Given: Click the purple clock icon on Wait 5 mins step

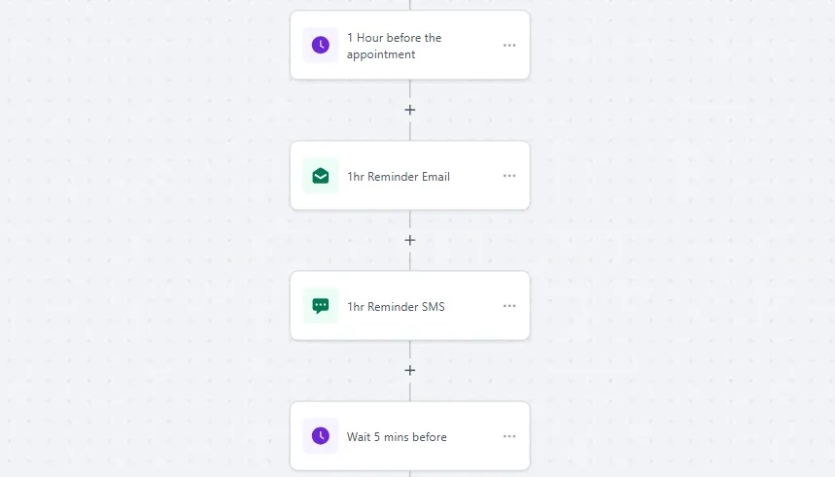Looking at the screenshot, I should [x=321, y=436].
